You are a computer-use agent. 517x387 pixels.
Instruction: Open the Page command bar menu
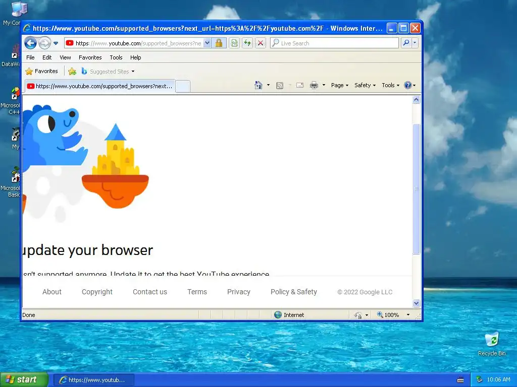340,85
